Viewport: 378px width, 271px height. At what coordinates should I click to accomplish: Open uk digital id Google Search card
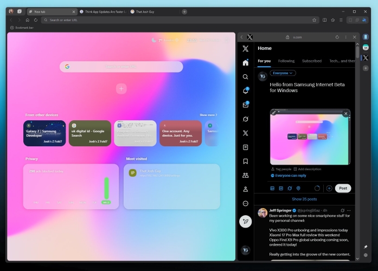point(90,133)
